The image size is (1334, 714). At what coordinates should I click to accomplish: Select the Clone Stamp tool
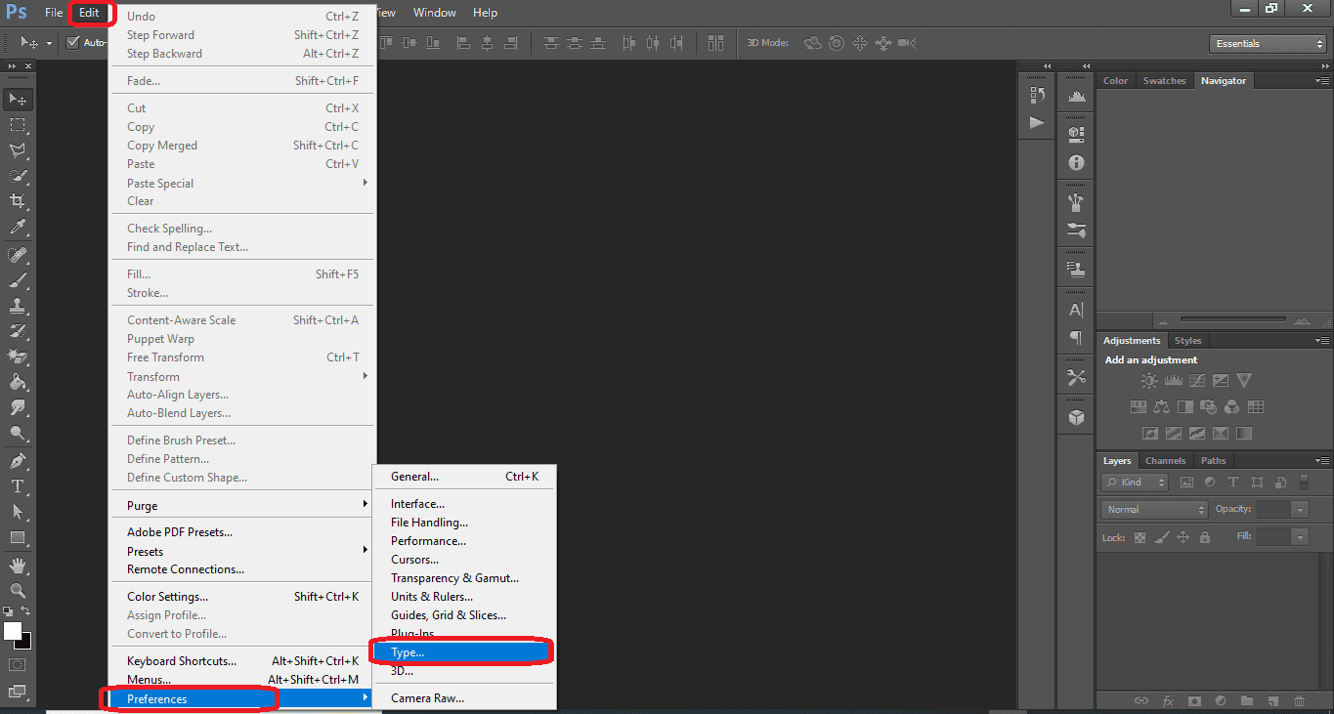click(x=18, y=306)
